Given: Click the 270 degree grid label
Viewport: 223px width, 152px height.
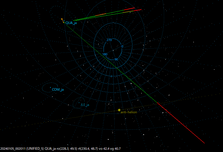Looking at the screenshot, I should 109,40.
